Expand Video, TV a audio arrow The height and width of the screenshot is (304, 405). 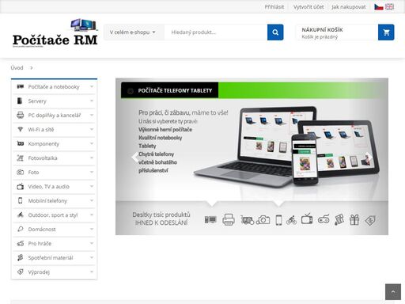point(92,186)
